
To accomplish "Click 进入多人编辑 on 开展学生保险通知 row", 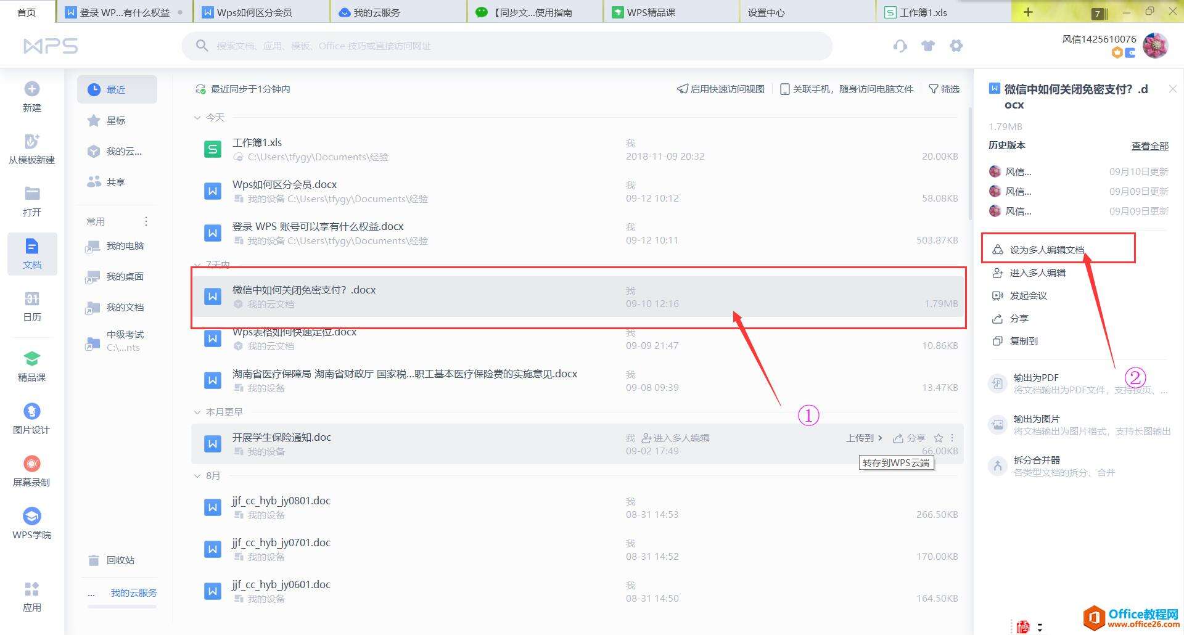I will 675,438.
